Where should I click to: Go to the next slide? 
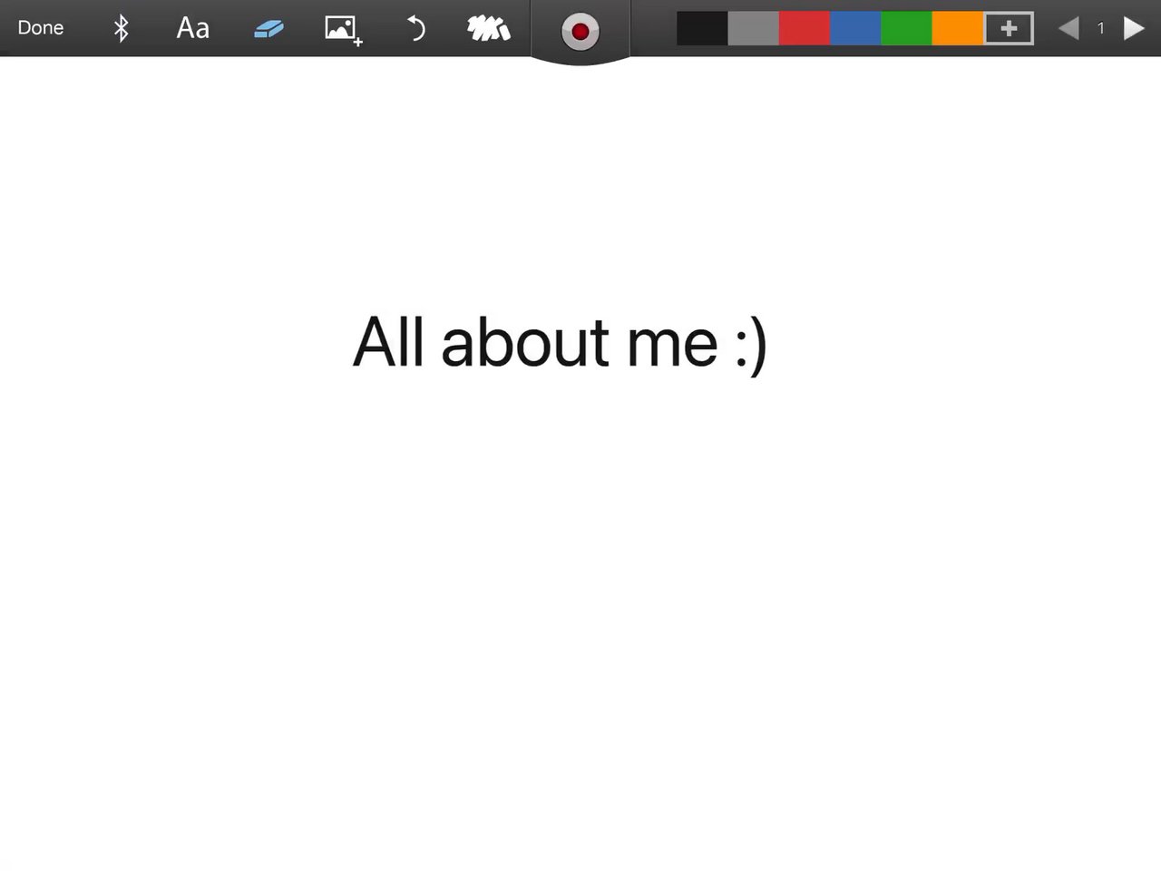coord(1134,28)
